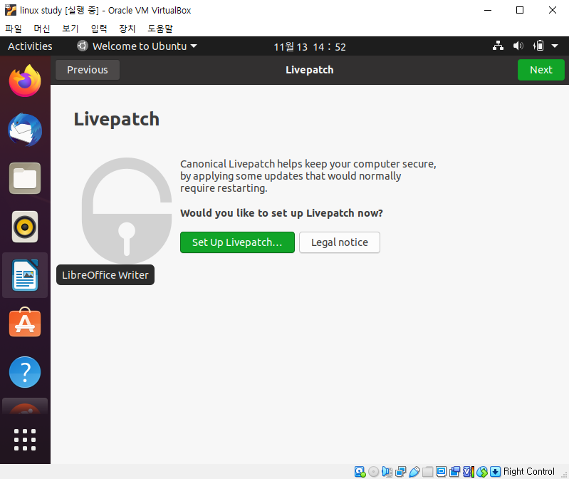Click the Livepatch title in header bar
Viewport: 569px width, 479px height.
coord(310,70)
